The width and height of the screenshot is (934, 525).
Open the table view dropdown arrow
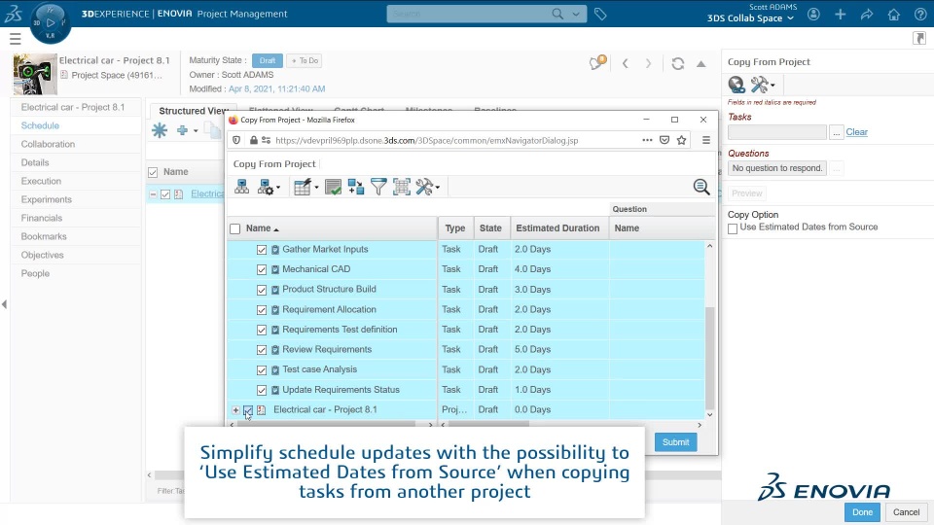click(x=316, y=188)
